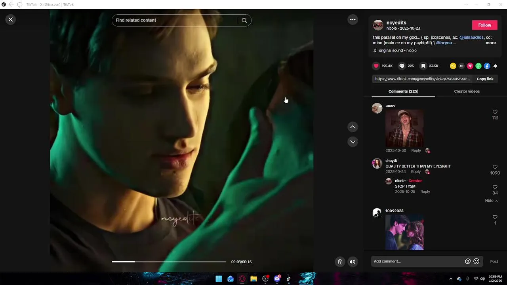
Task: Open the clock showing 10:59 PM
Action: pyautogui.click(x=495, y=279)
